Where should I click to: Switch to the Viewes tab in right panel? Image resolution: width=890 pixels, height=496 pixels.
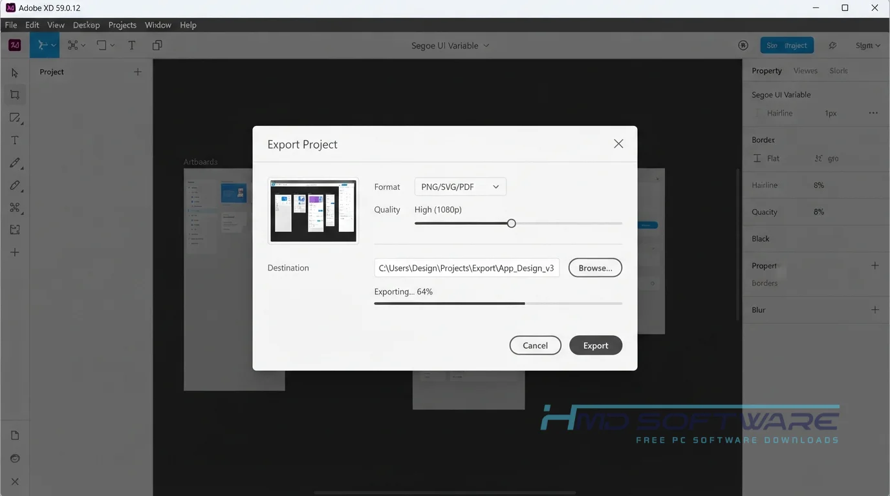click(x=805, y=70)
